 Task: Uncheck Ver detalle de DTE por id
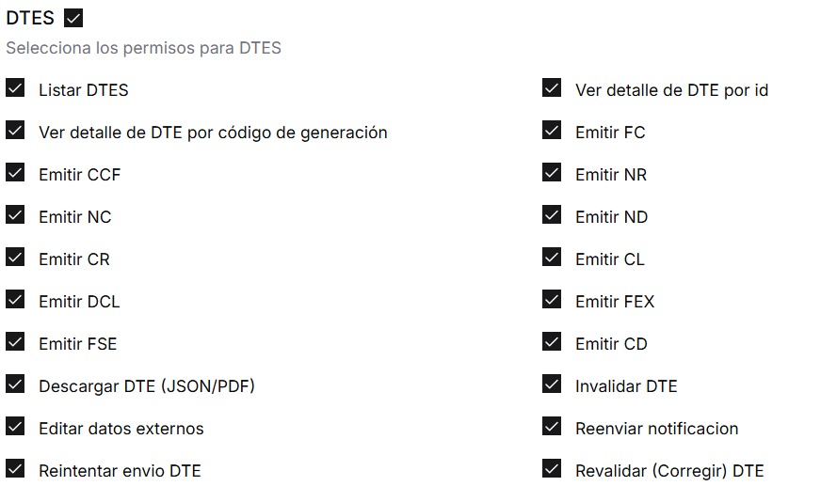[x=552, y=88]
